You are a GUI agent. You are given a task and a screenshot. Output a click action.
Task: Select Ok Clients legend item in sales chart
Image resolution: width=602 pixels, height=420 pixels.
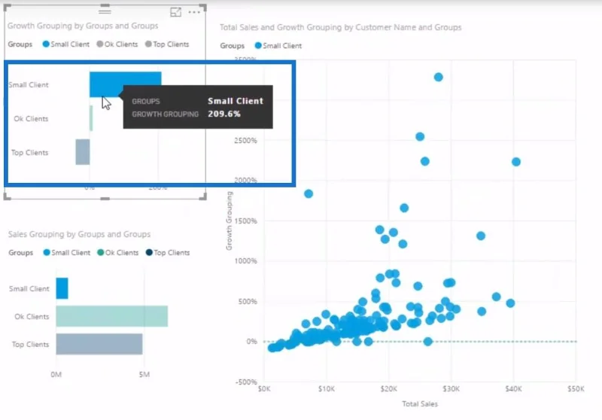[118, 253]
